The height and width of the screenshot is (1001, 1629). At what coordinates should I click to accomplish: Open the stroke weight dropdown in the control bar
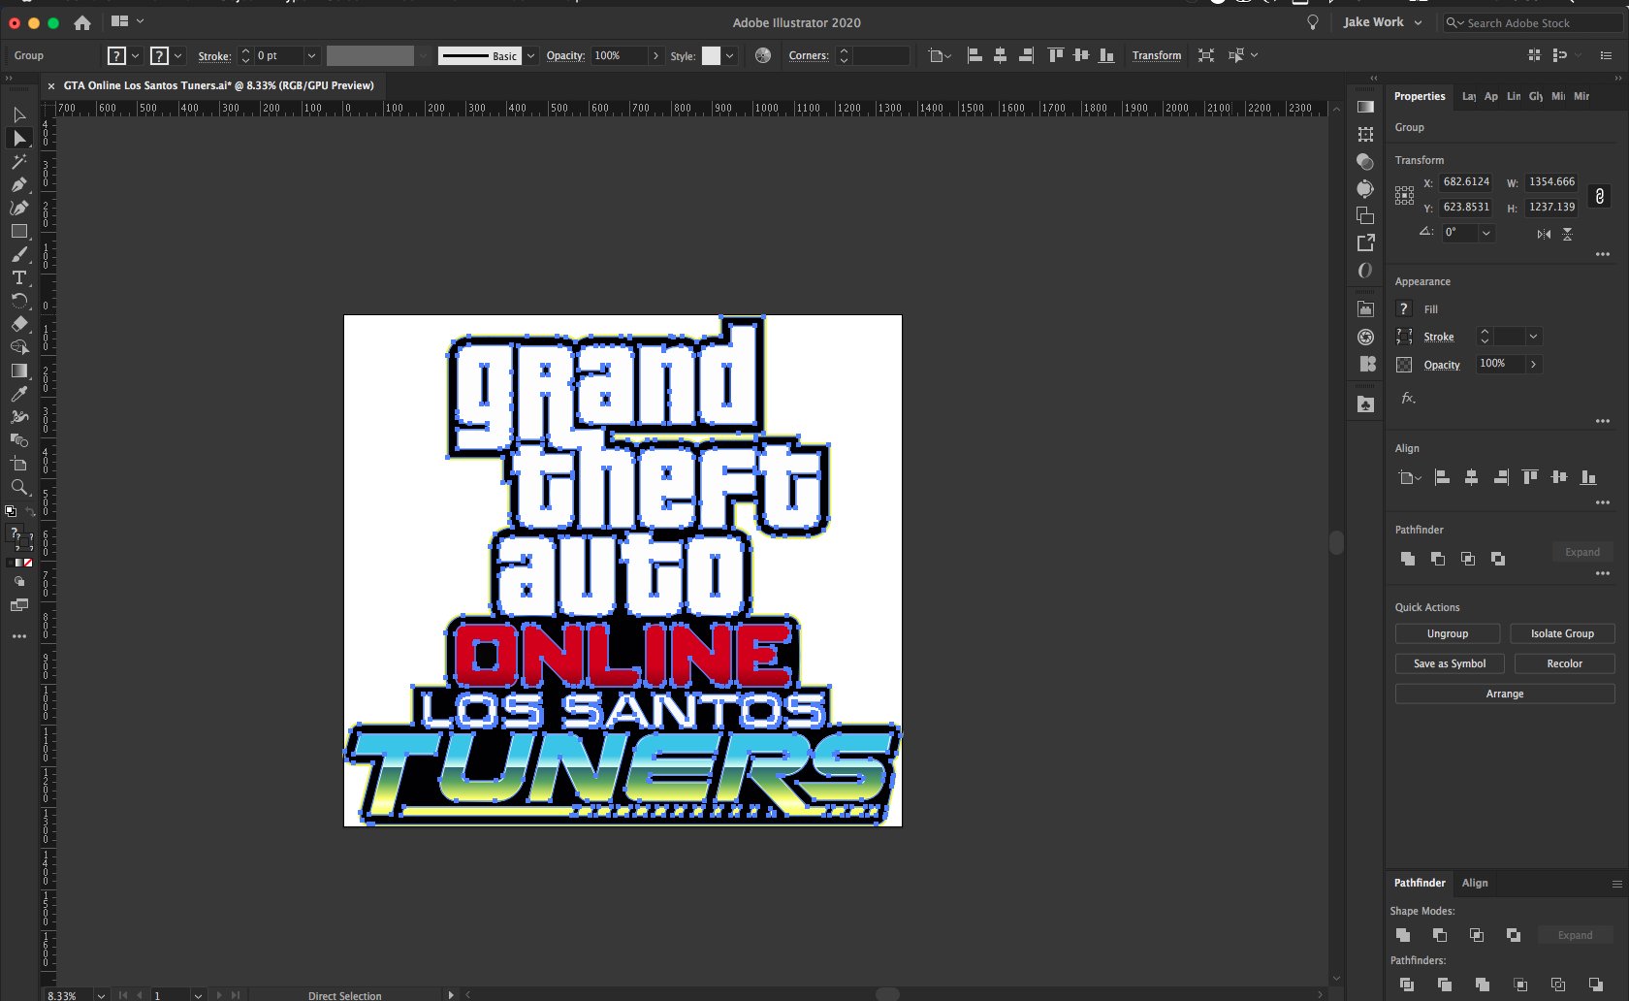[311, 55]
